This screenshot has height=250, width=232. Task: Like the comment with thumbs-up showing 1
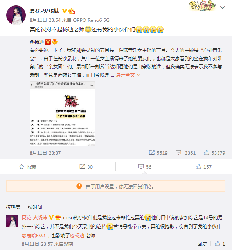pos(220,244)
